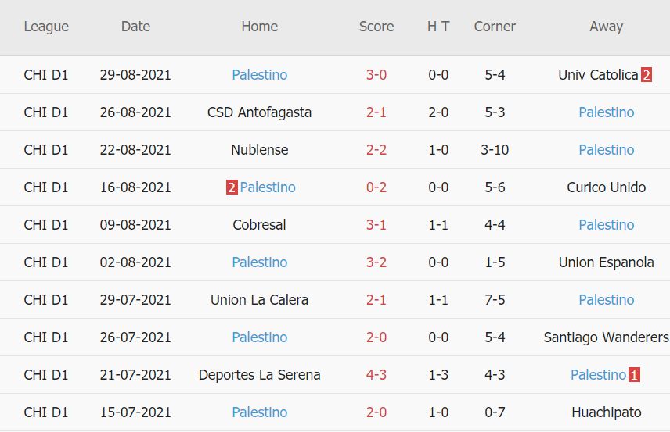Click the Score column header
Screen dimensions: 670x432
pos(376,27)
